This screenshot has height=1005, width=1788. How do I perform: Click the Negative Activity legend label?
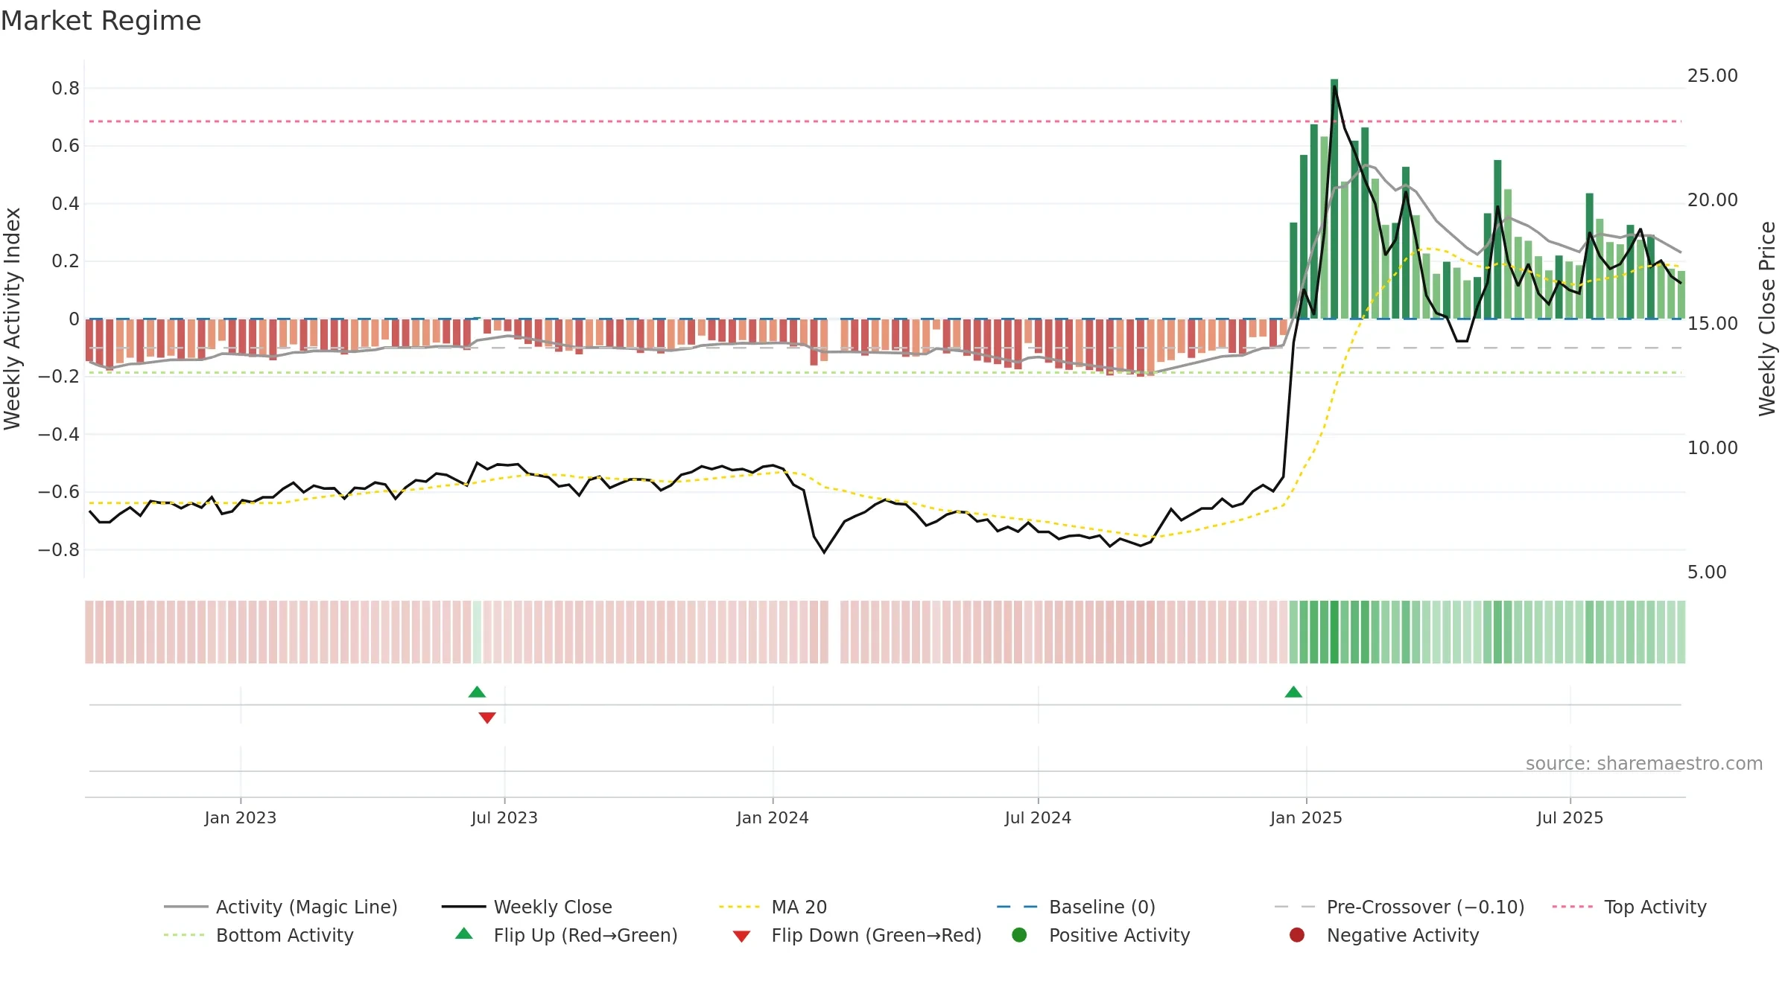tap(1402, 935)
